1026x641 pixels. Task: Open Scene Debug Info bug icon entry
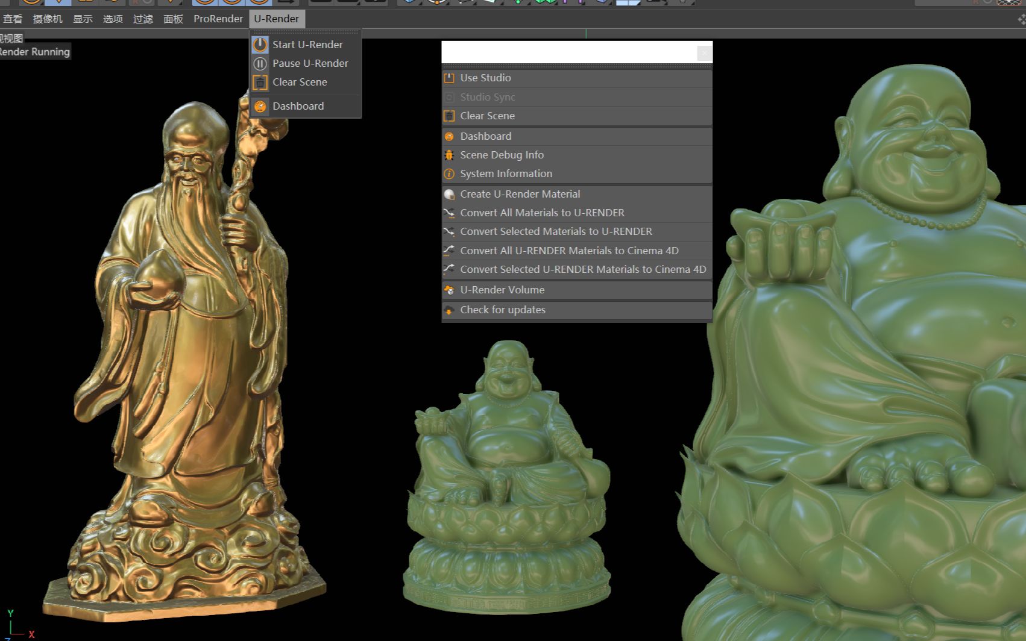577,155
